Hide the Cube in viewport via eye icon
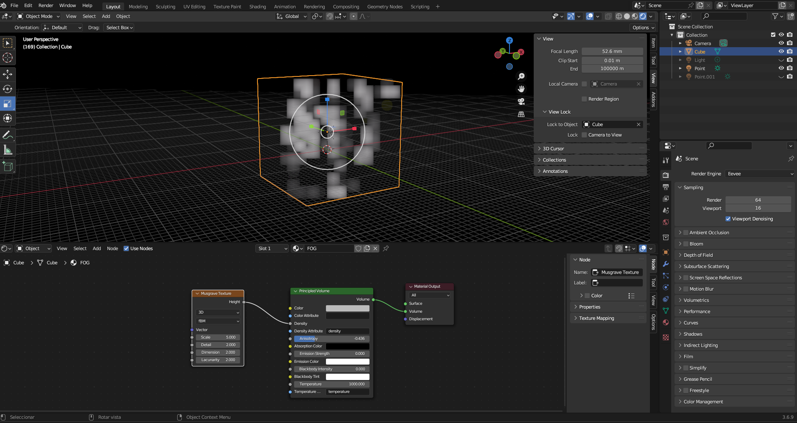The height and width of the screenshot is (423, 797). [781, 51]
